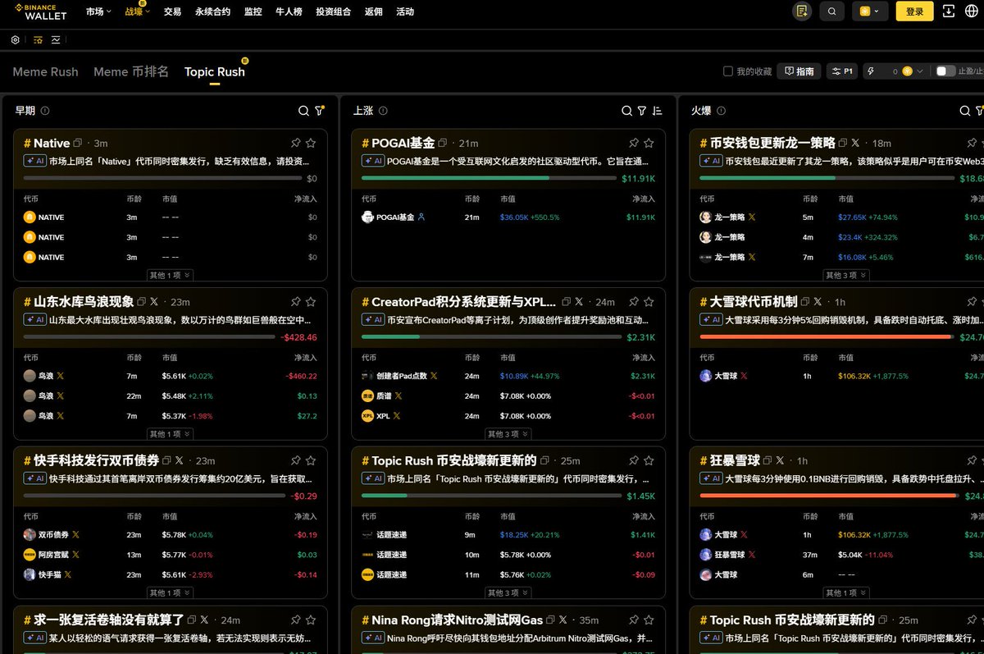984x654 pixels.
Task: Open the 牛人榜 menu item
Action: tap(289, 11)
